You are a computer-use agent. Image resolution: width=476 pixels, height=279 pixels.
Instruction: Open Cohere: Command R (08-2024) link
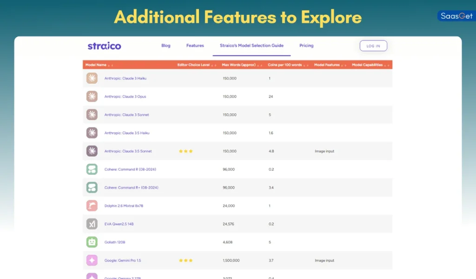point(130,169)
